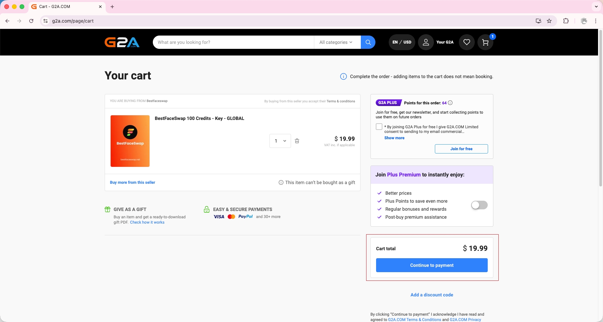Check the G2A Plus newsletter consent box
Image resolution: width=603 pixels, height=322 pixels.
[379, 127]
